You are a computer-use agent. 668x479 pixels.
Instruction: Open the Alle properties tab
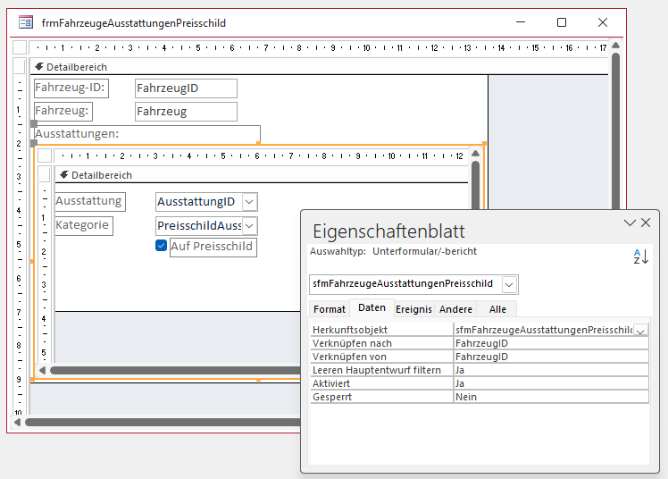point(497,309)
